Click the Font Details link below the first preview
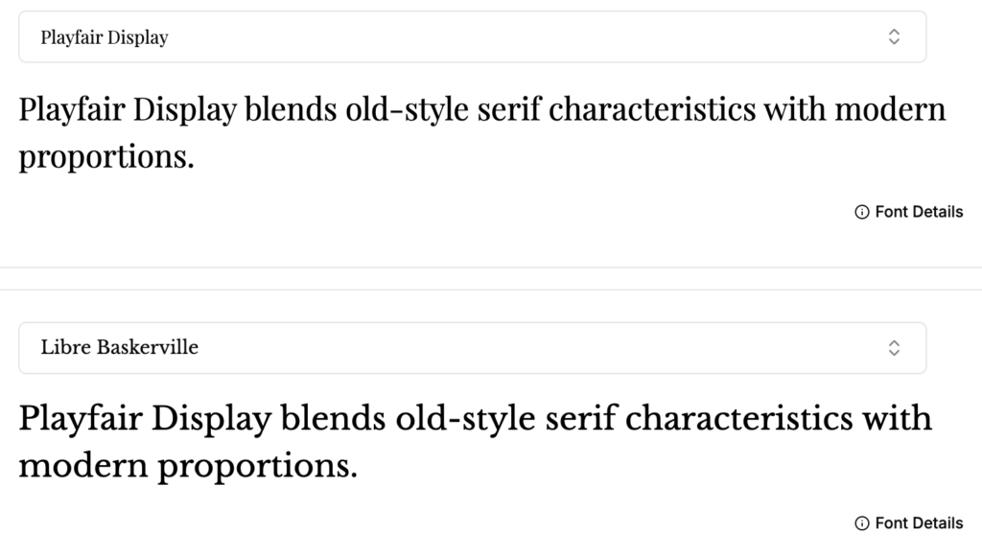This screenshot has height=556, width=982. [x=918, y=212]
